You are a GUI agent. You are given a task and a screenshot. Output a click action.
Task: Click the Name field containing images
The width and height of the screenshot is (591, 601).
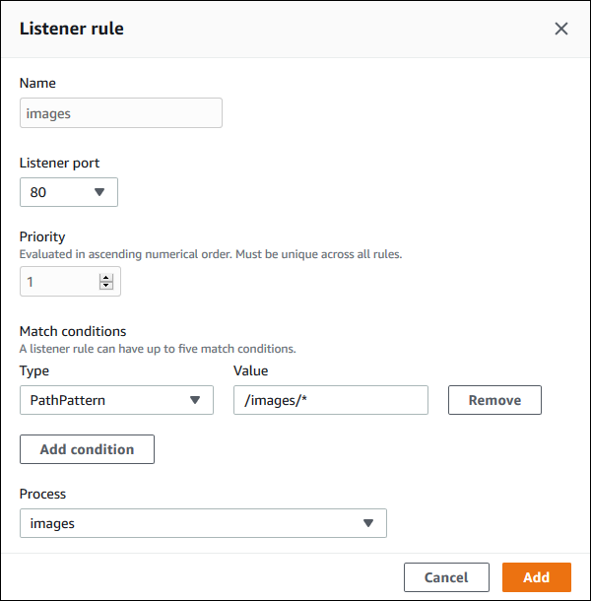click(120, 113)
